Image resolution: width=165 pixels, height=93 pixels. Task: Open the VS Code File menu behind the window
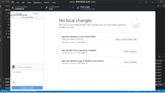tap(3, 2)
